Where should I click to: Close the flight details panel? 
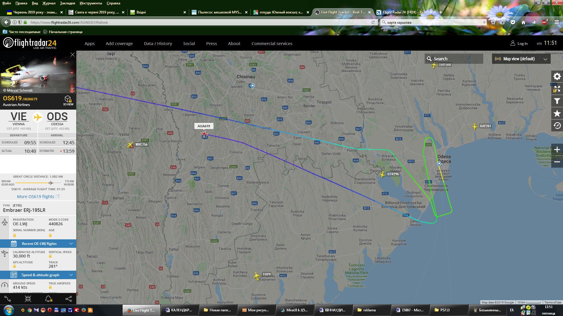[x=72, y=55]
